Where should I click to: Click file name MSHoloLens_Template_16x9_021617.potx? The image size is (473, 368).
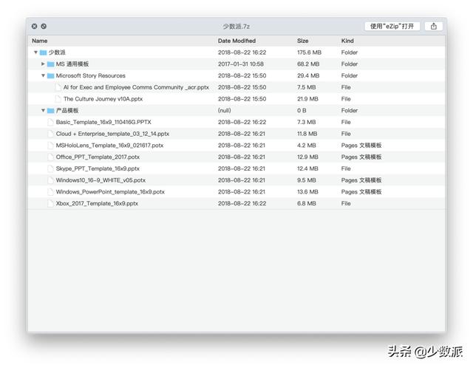[x=109, y=146]
